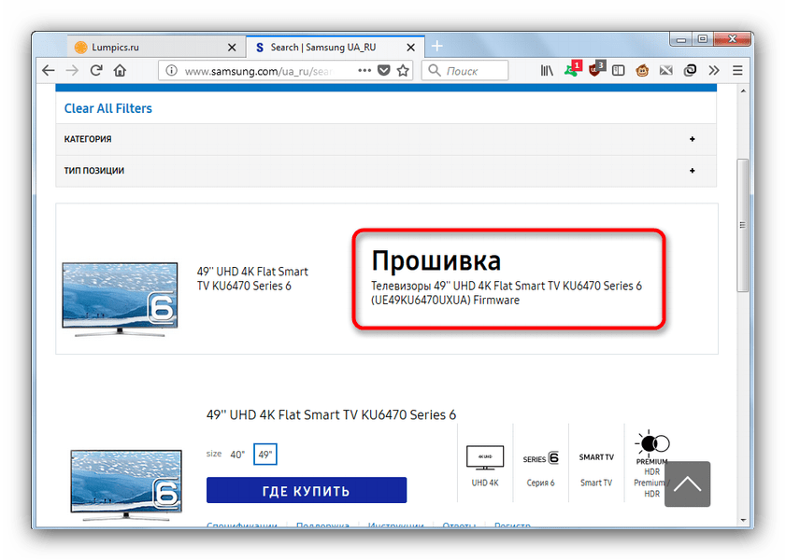Click the scroll-to-top arrow button
This screenshot has height=560, width=786.
pyautogui.click(x=687, y=484)
